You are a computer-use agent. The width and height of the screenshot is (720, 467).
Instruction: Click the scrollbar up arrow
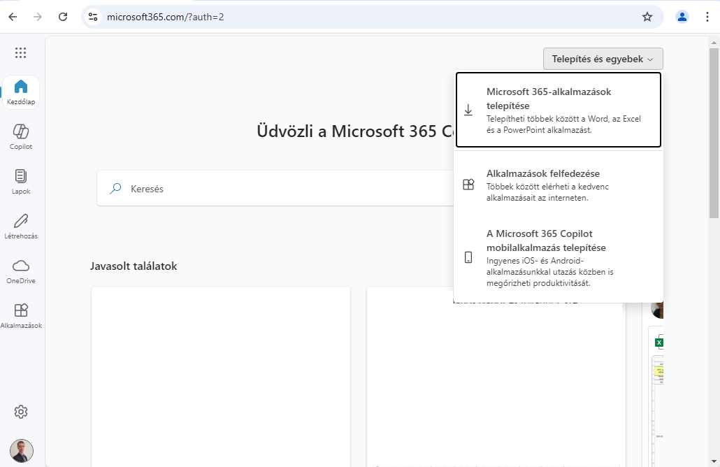point(714,43)
